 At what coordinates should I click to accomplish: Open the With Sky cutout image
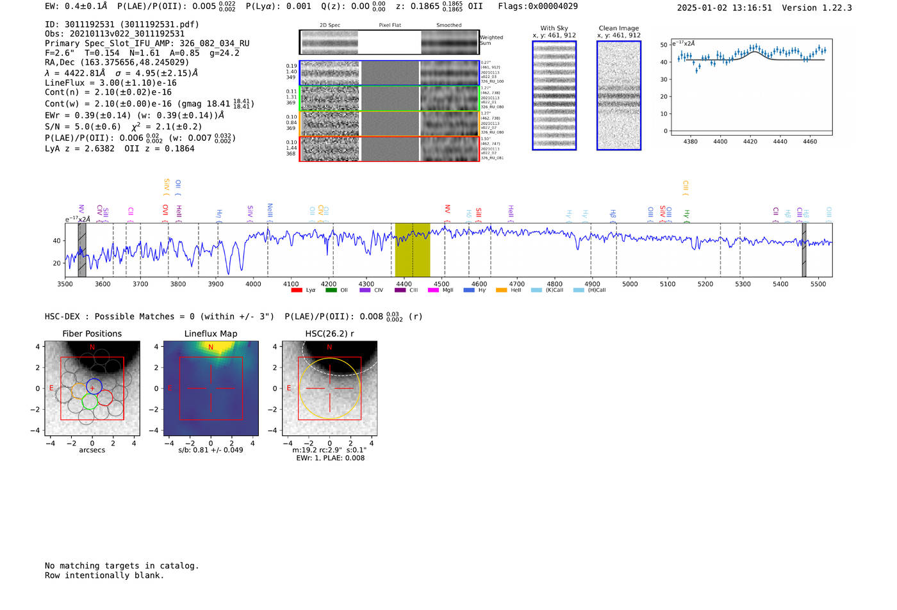554,95
